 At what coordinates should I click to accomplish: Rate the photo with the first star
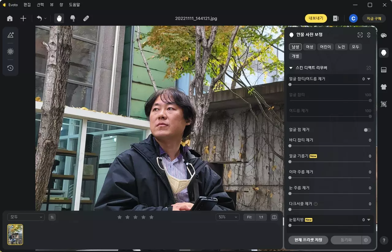pyautogui.click(x=120, y=217)
